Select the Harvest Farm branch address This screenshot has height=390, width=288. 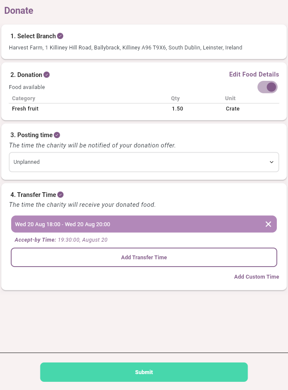[126, 48]
